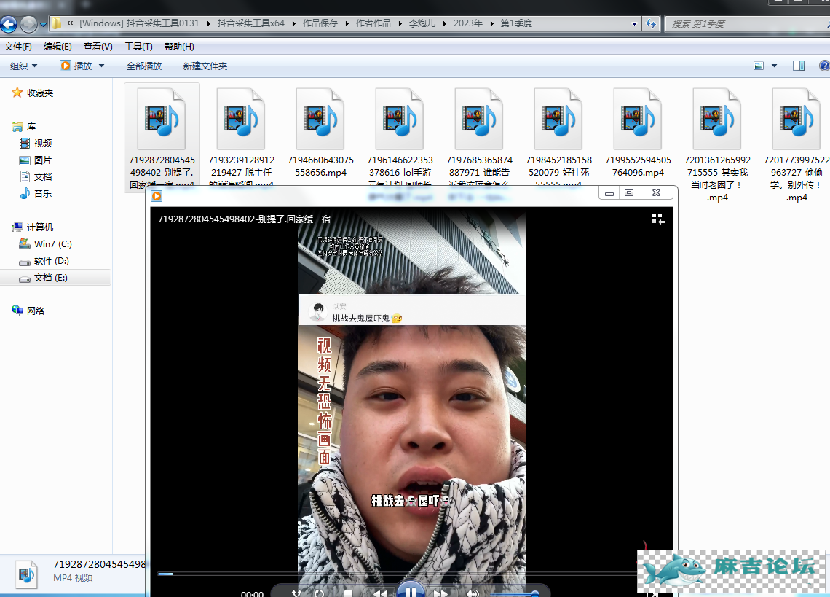Change the view with the view icon
The image size is (830, 597).
759,66
